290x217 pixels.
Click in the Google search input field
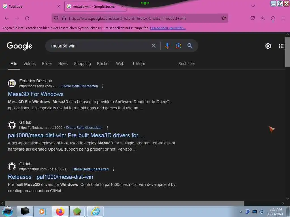tap(100, 46)
